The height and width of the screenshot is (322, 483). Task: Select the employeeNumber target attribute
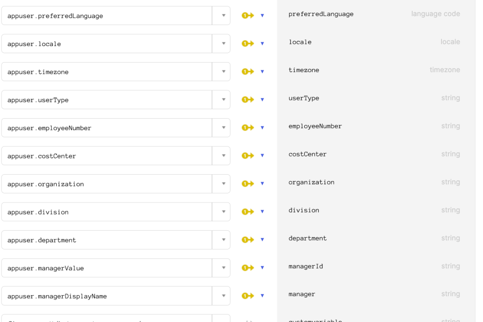point(315,126)
